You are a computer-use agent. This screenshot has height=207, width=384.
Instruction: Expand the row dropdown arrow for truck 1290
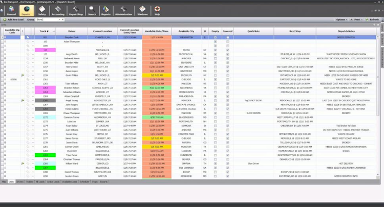point(33,176)
